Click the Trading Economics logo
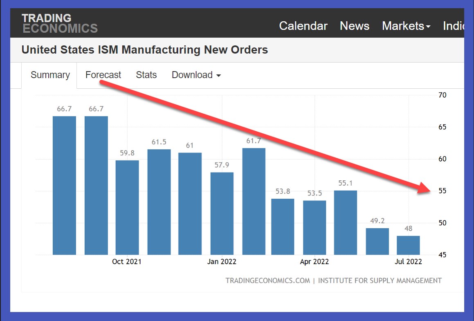Viewport: 474px width, 321px height. (60, 23)
